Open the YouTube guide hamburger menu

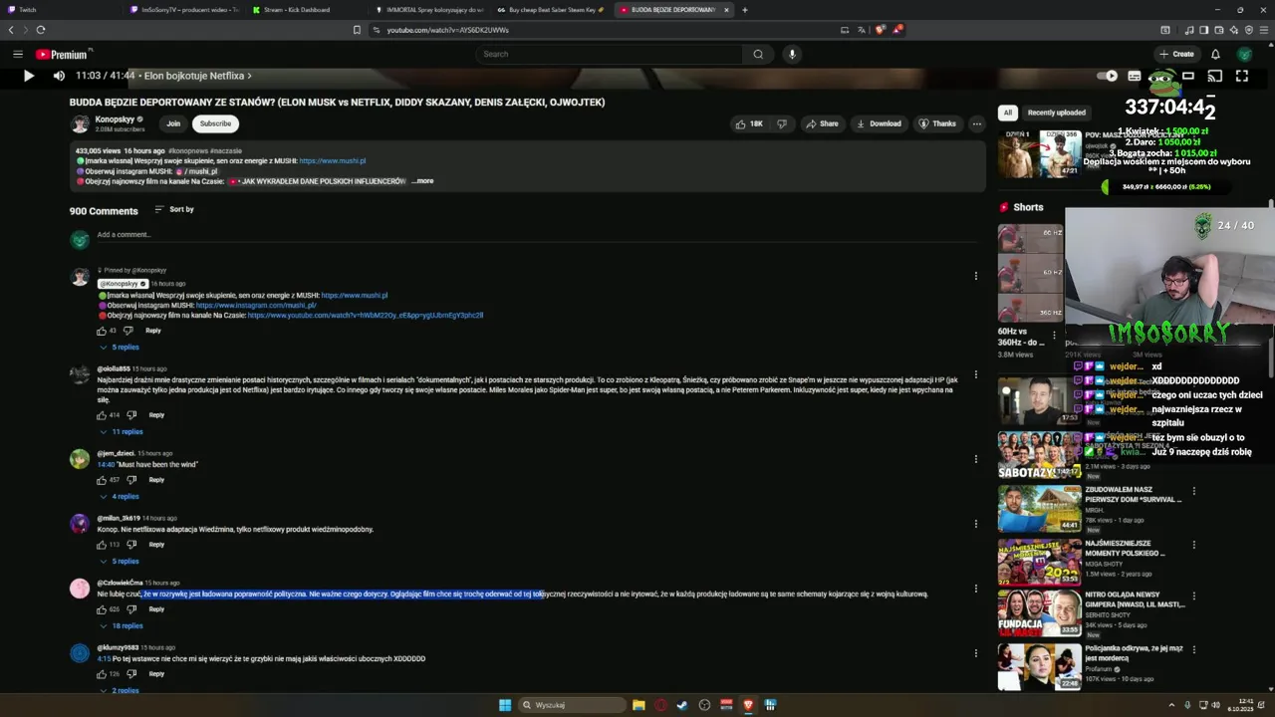coord(17,54)
